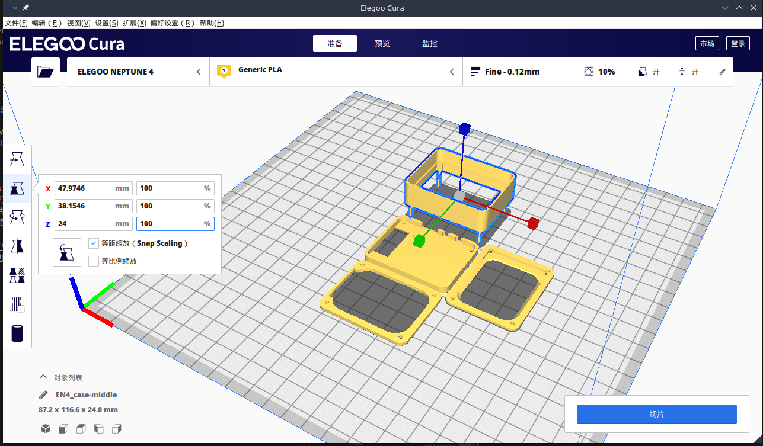Click the Z size field 24 mm
Image resolution: width=763 pixels, height=446 pixels.
(x=94, y=224)
